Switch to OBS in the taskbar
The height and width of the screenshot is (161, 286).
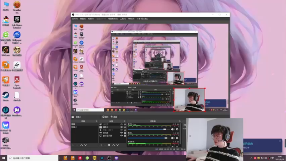[x=109, y=158]
